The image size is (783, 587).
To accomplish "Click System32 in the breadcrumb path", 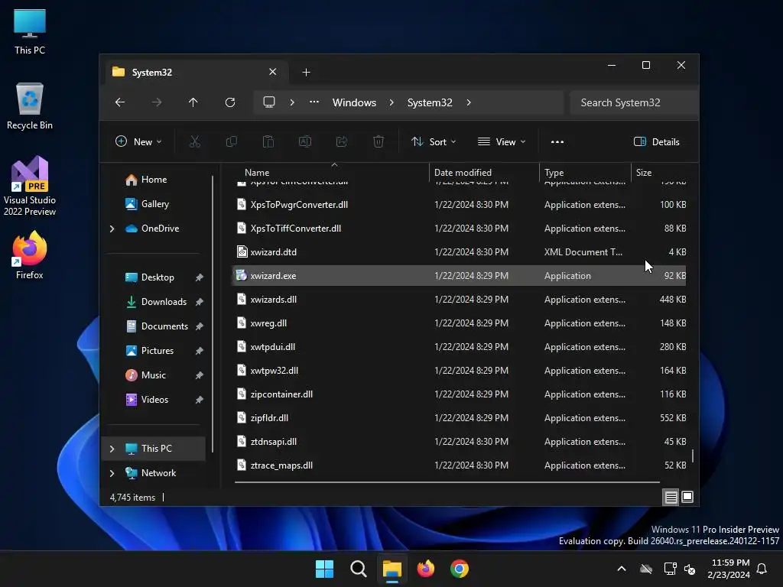I will coord(430,102).
